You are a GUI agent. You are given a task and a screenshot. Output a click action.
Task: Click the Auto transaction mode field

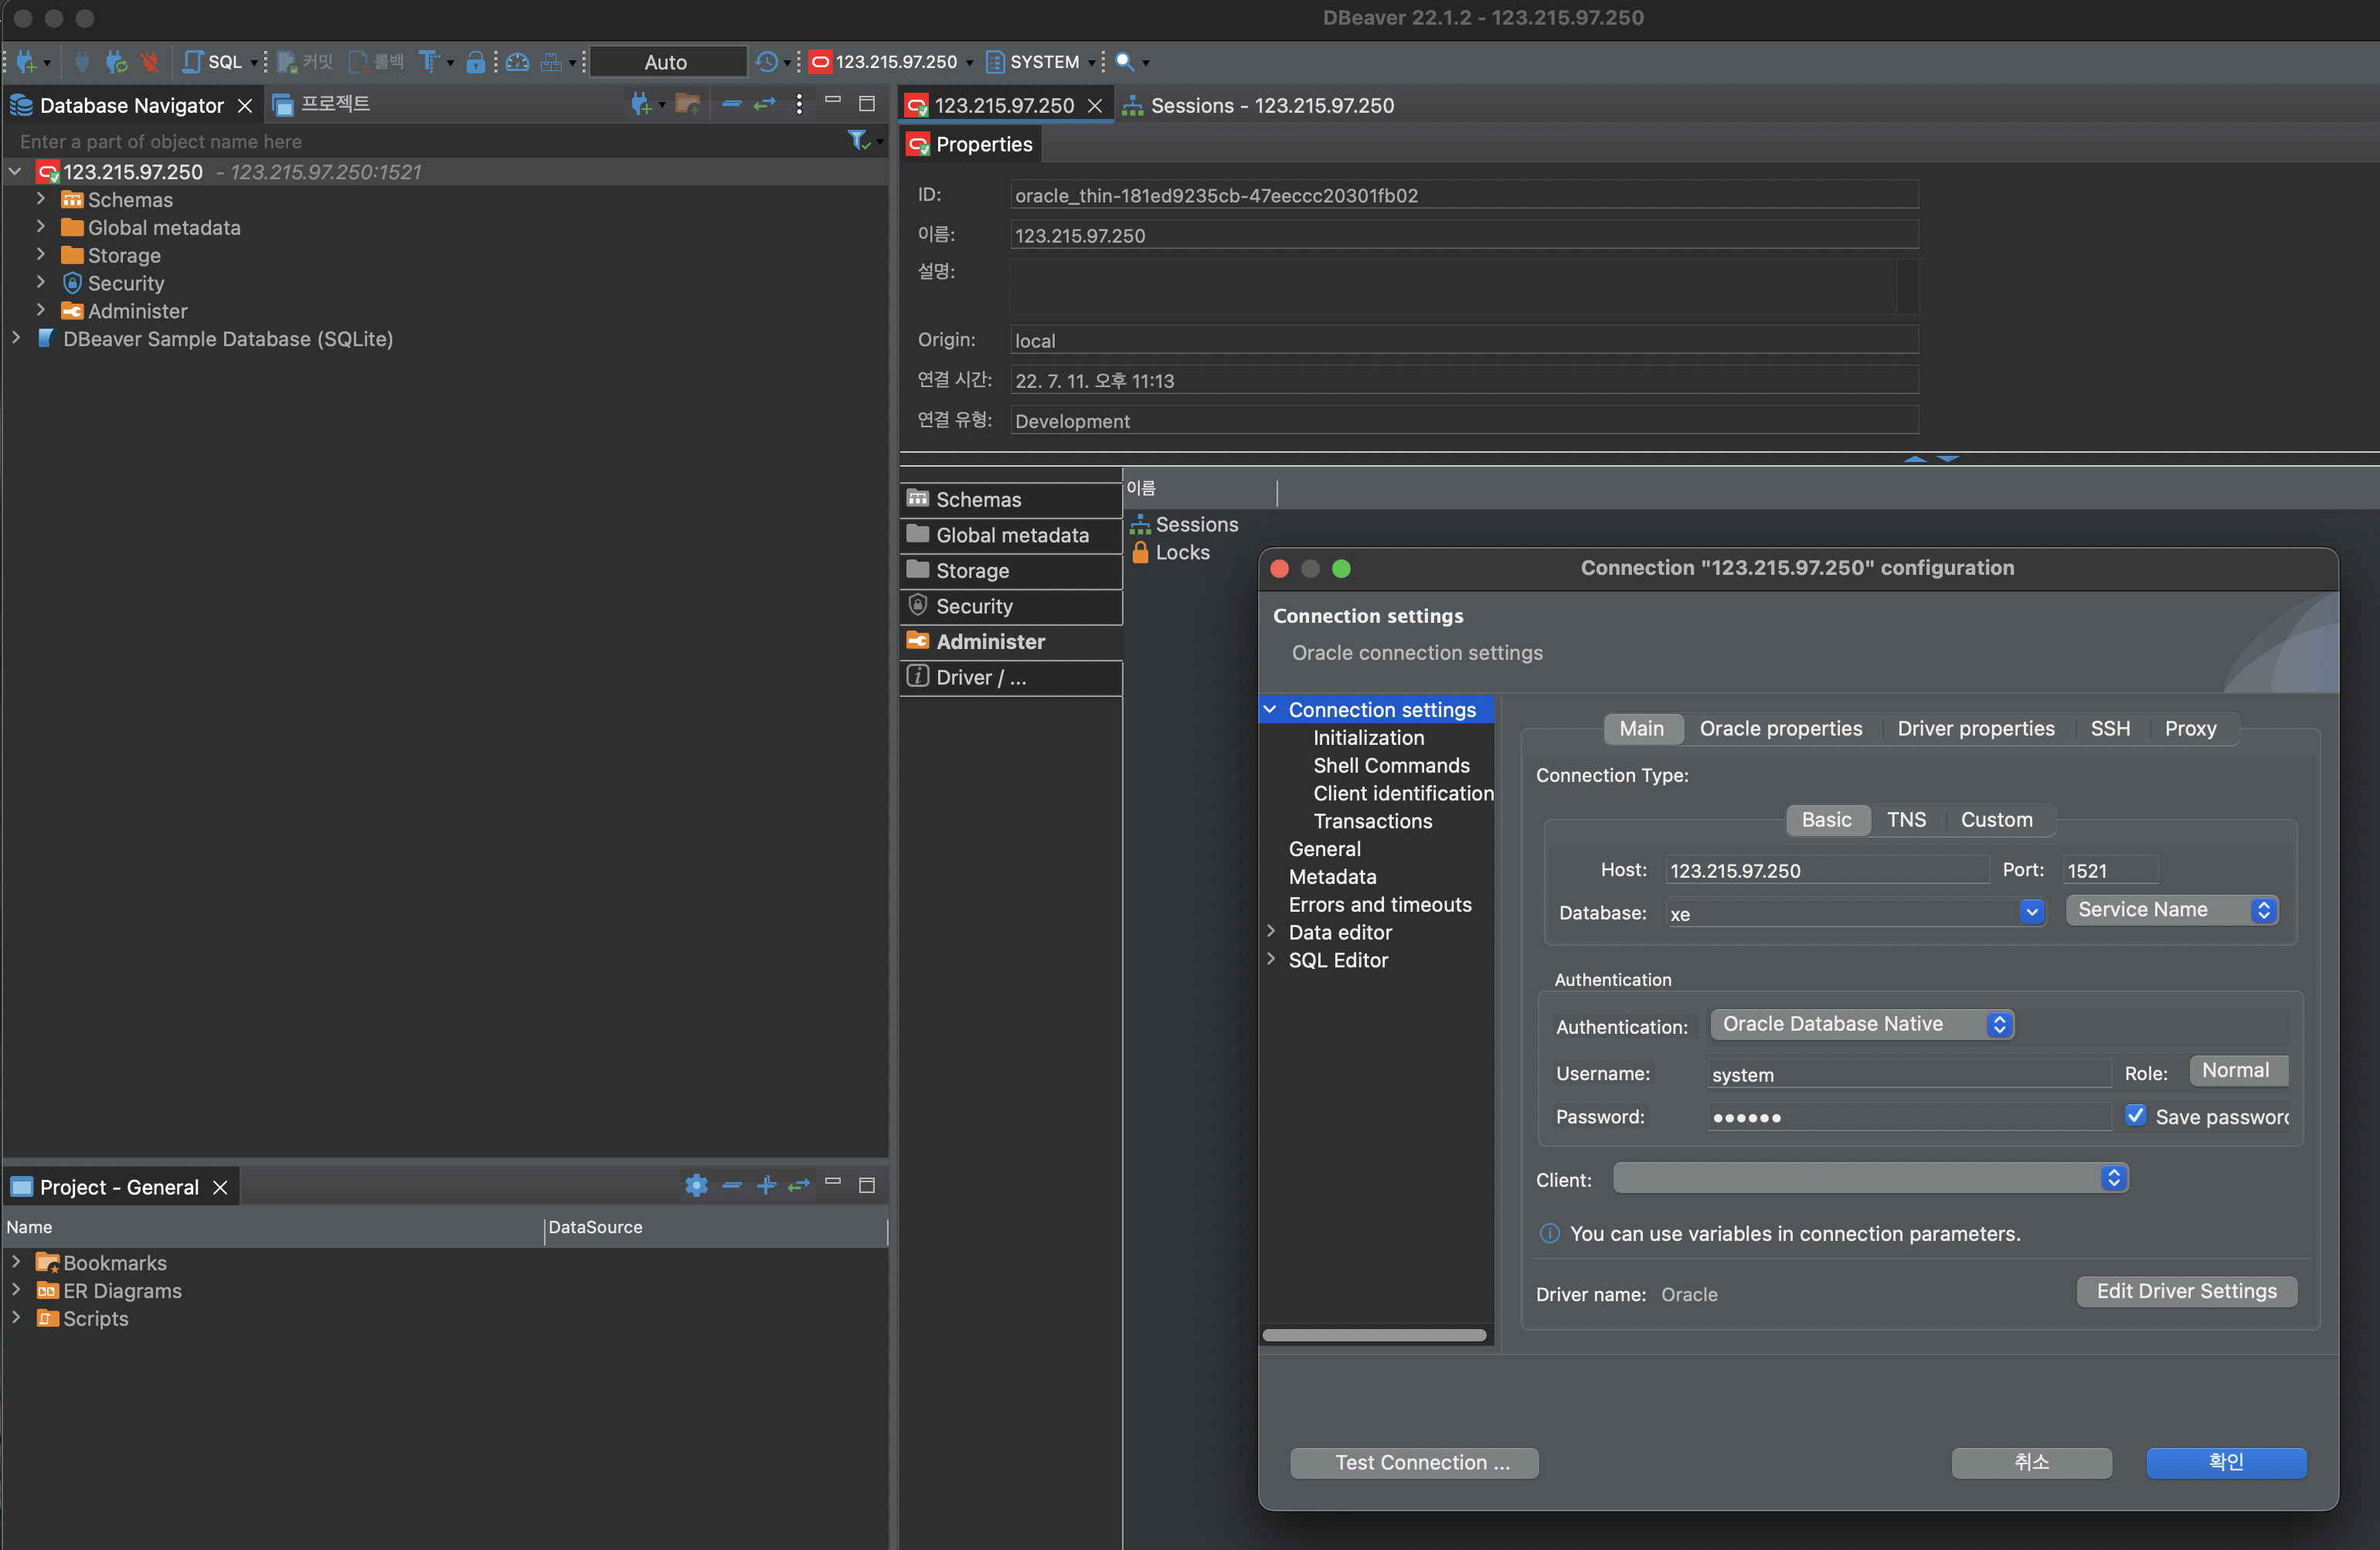click(668, 62)
